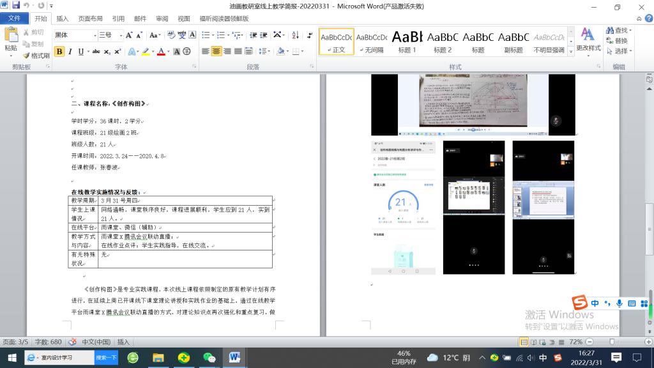The height and width of the screenshot is (368, 654).
Task: Switch to the 插入 (Insert) ribbon tab
Action: [x=63, y=19]
